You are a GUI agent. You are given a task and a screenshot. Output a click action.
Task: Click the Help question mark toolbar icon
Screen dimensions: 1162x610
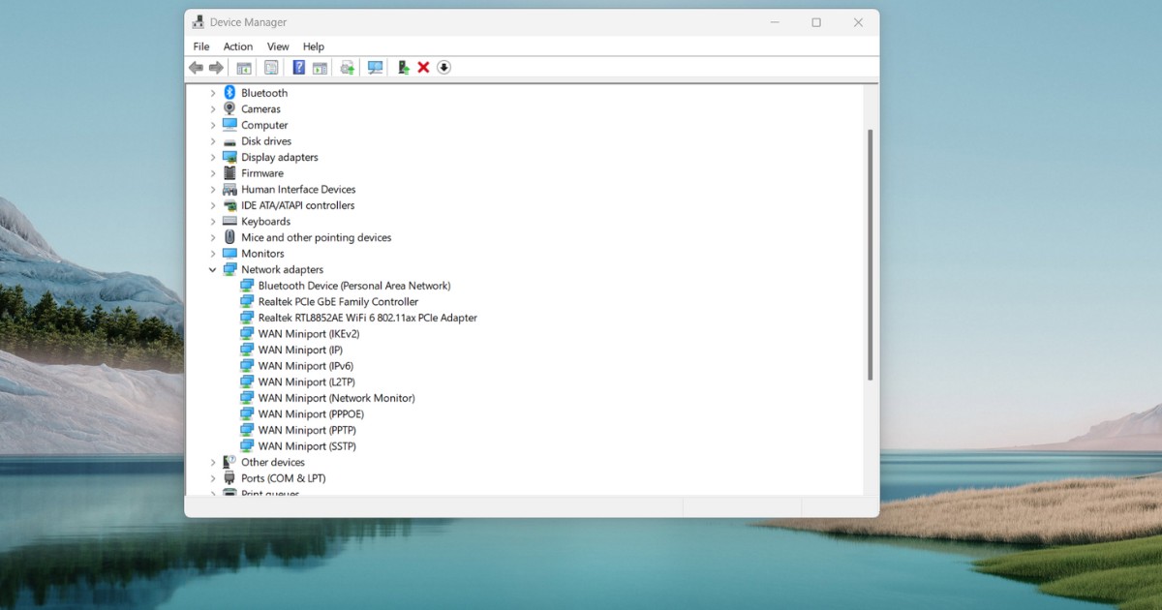(298, 68)
